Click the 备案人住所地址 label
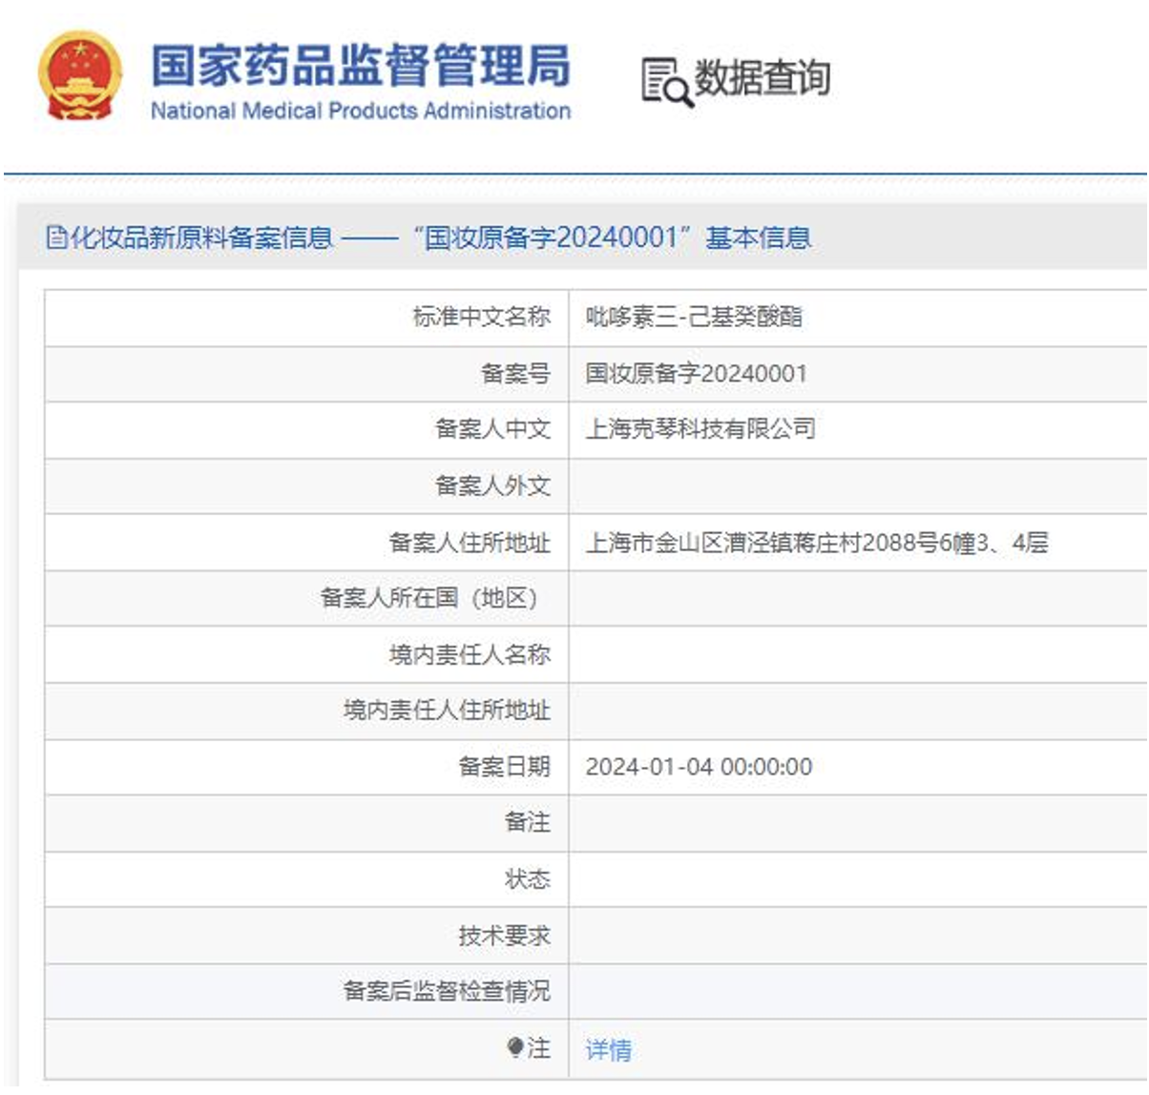 [x=470, y=543]
